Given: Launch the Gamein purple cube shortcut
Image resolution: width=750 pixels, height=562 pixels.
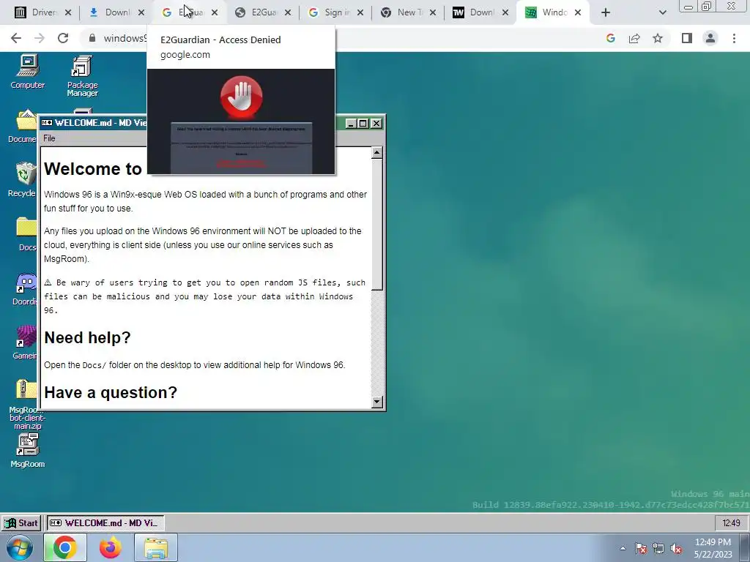Looking at the screenshot, I should [x=25, y=342].
